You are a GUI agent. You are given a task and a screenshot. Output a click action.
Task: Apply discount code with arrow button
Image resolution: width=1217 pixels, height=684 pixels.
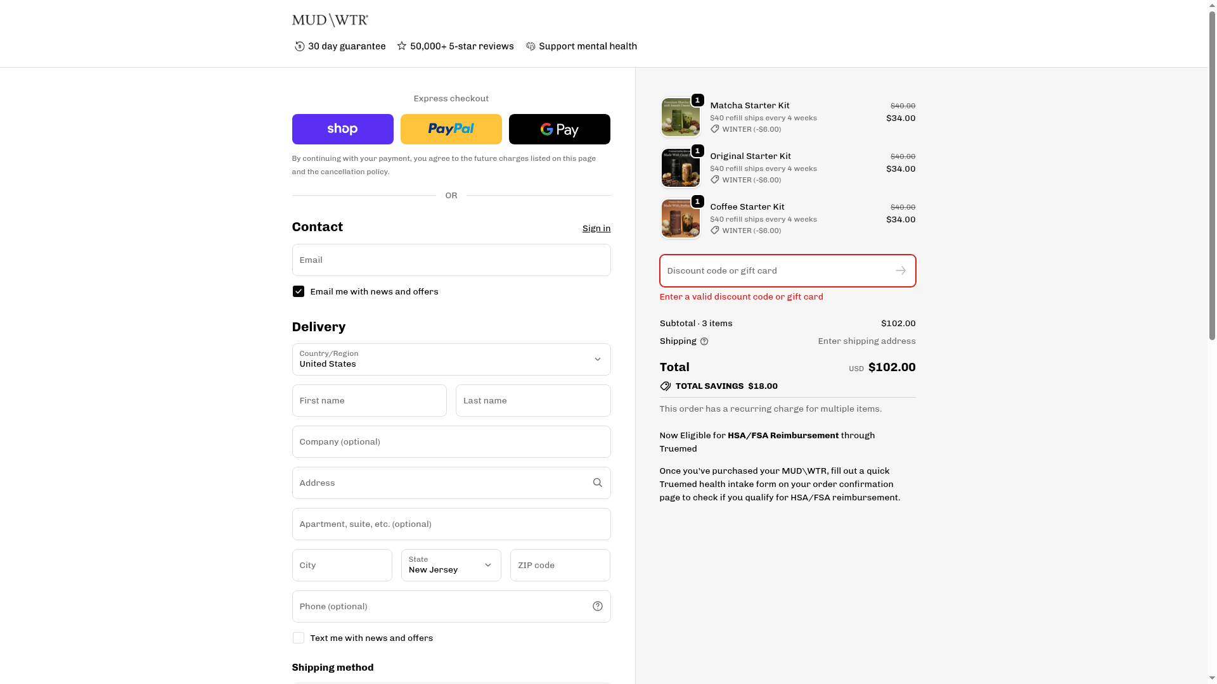click(900, 270)
